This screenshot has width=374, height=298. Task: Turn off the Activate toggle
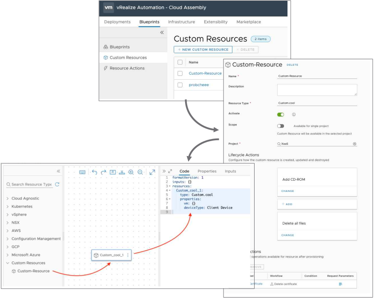pos(281,114)
